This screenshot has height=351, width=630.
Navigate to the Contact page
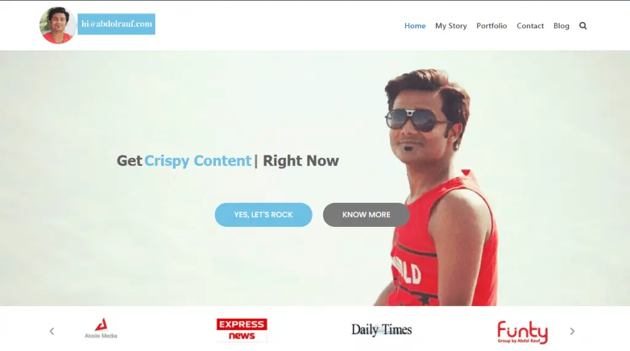(530, 26)
